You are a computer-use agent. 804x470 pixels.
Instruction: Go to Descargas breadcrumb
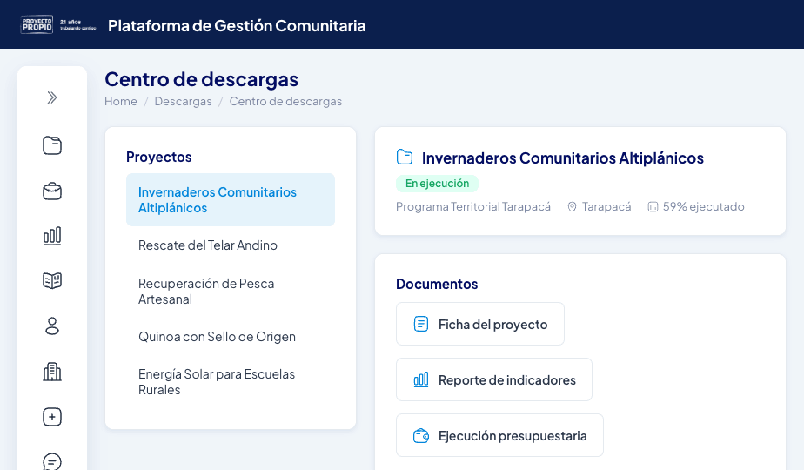[x=183, y=101]
